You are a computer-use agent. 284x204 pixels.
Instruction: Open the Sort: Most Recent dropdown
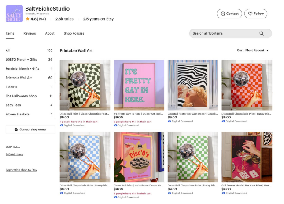[253, 50]
